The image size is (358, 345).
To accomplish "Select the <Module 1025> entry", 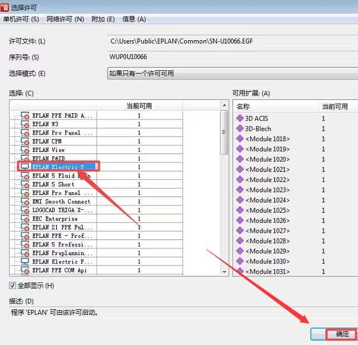I will click(x=267, y=210).
